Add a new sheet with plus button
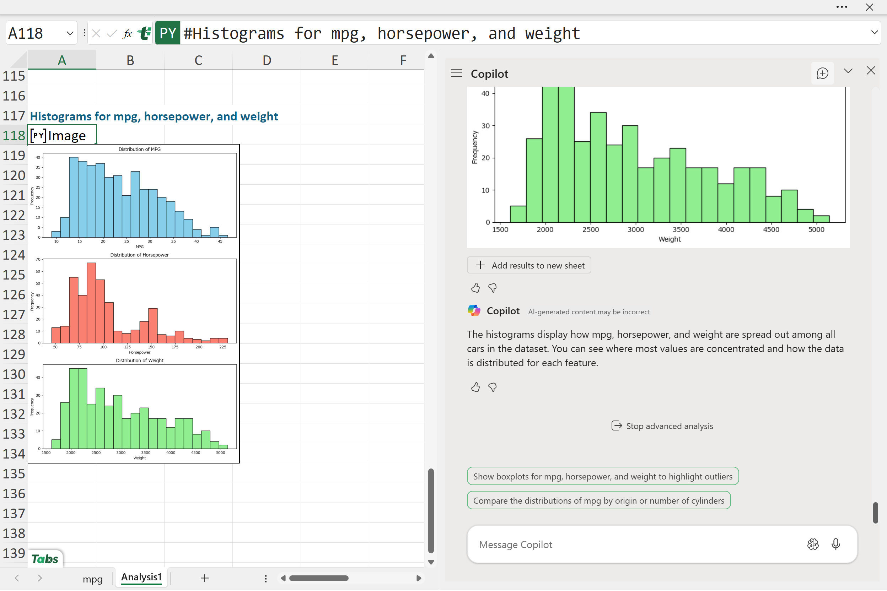887x591 pixels. [204, 578]
